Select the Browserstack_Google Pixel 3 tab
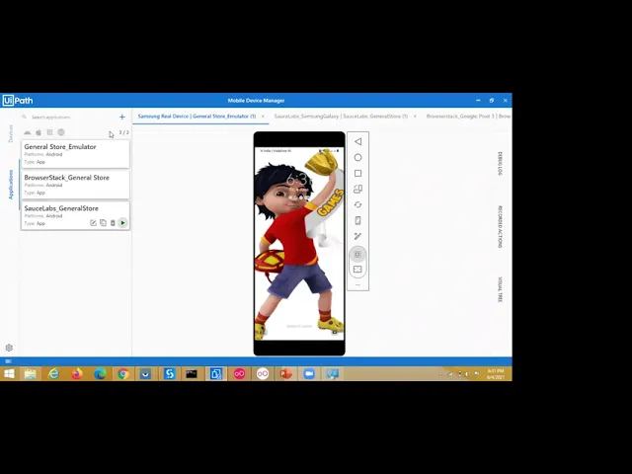The image size is (632, 474). click(x=468, y=117)
